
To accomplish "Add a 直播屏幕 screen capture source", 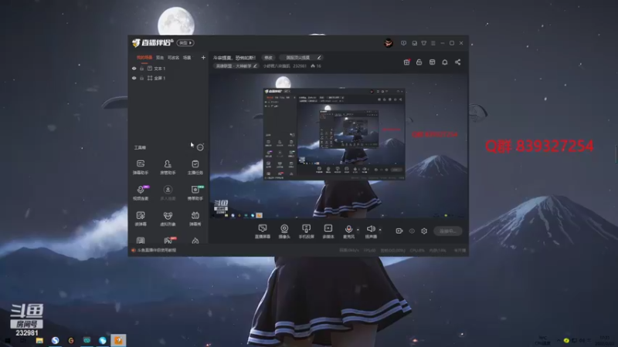I will click(x=263, y=231).
